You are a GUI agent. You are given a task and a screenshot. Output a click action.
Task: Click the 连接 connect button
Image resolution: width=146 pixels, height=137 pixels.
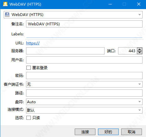click(85, 132)
